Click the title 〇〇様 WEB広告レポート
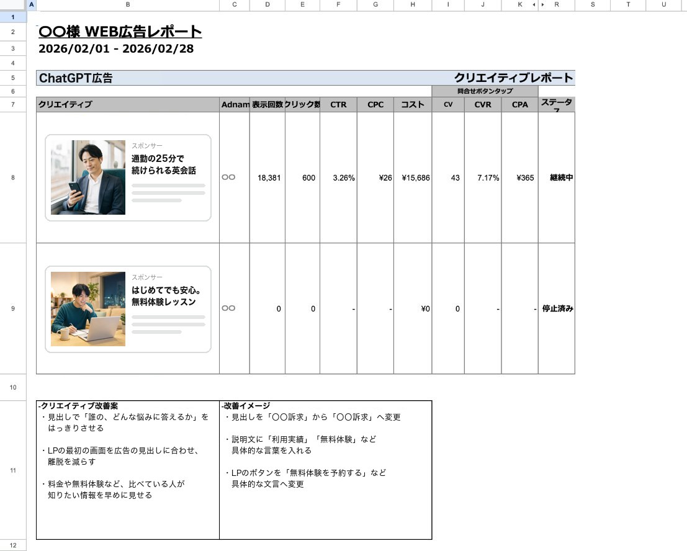Image resolution: width=687 pixels, height=551 pixels. point(120,32)
